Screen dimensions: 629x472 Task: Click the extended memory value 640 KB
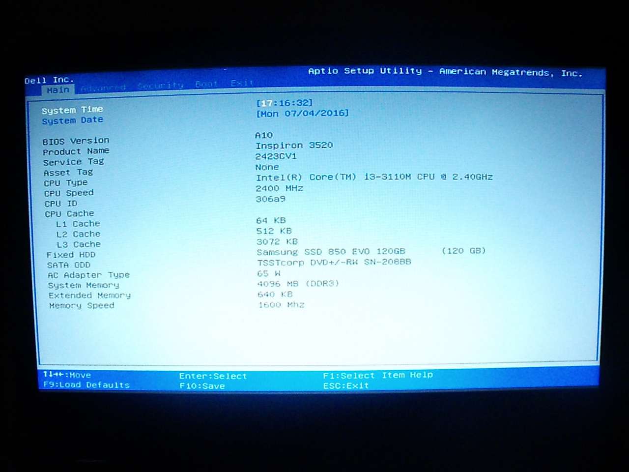pos(275,295)
